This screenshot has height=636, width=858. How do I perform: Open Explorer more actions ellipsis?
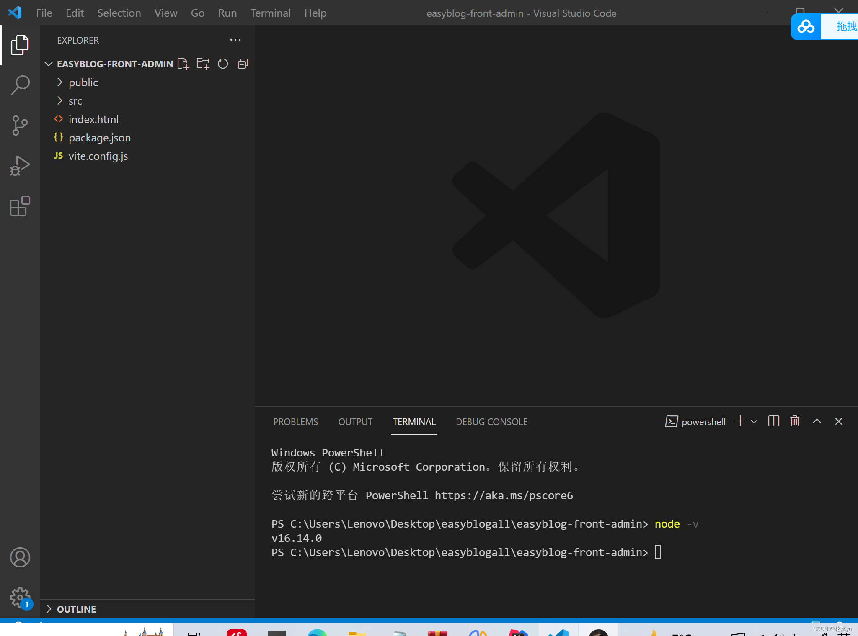235,40
